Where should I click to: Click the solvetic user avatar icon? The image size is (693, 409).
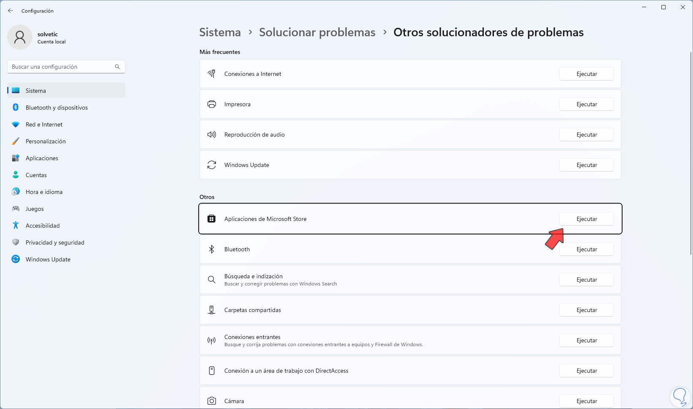20,37
